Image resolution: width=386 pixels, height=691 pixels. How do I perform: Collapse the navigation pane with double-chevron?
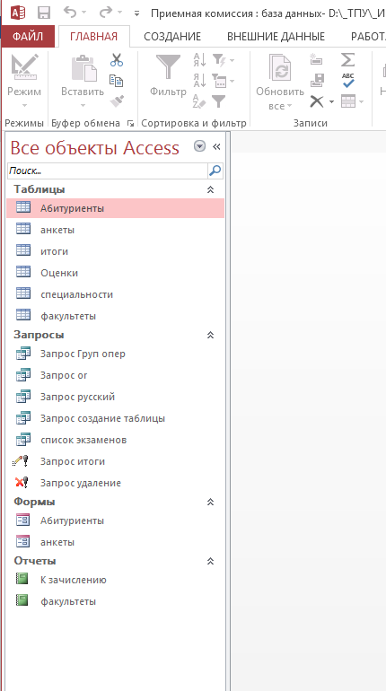[216, 147]
